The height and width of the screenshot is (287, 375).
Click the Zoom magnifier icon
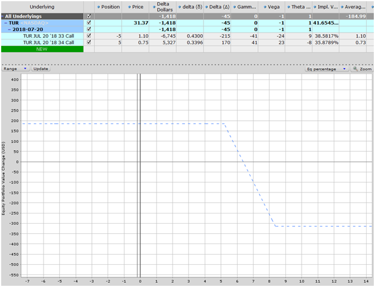(355, 69)
